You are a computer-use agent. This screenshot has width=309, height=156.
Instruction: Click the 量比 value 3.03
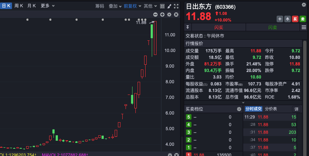[217, 77]
